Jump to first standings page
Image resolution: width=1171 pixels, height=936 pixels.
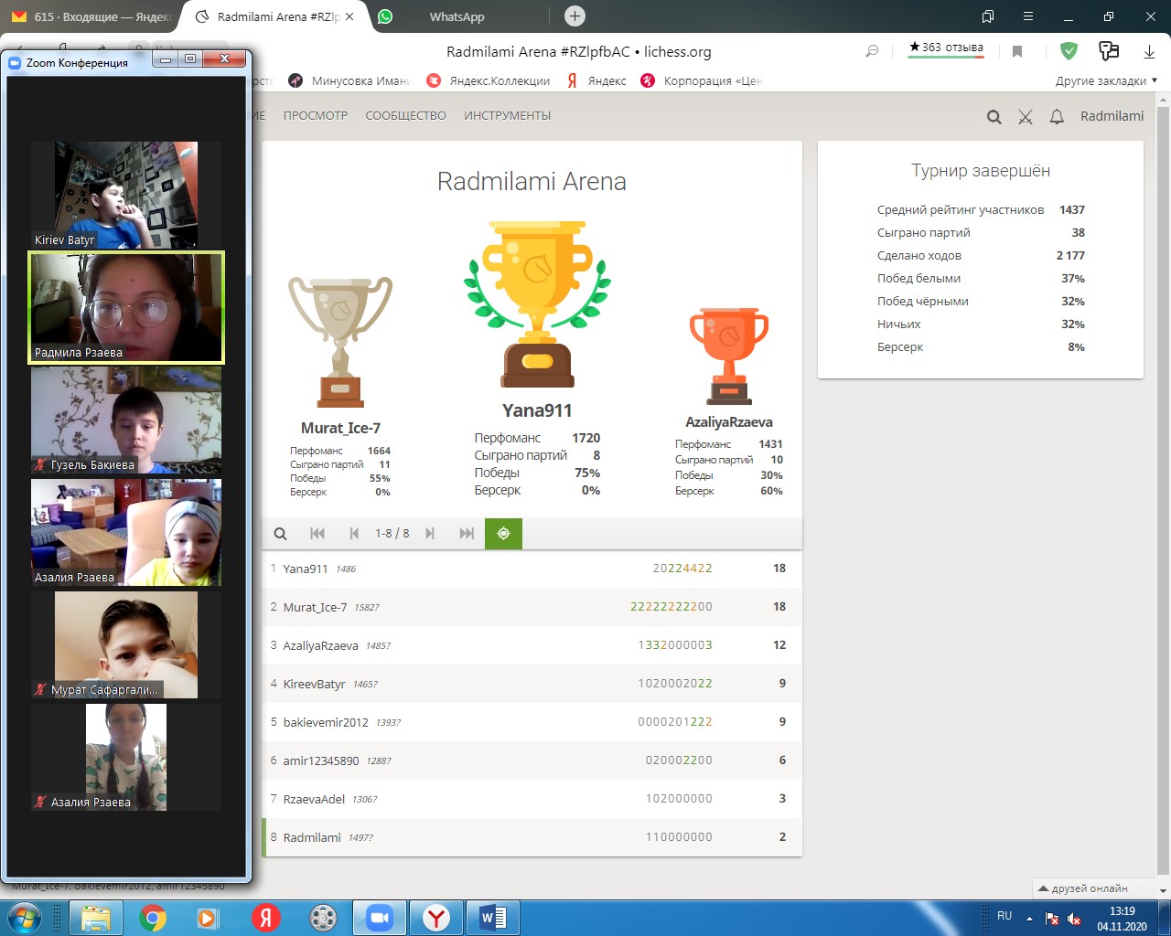point(317,534)
